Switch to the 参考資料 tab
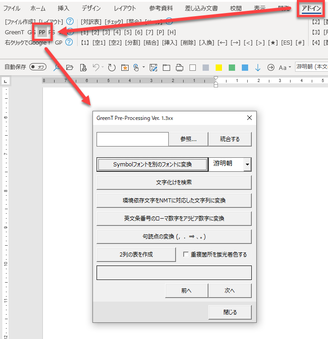This screenshot has width=328, height=339. click(162, 8)
